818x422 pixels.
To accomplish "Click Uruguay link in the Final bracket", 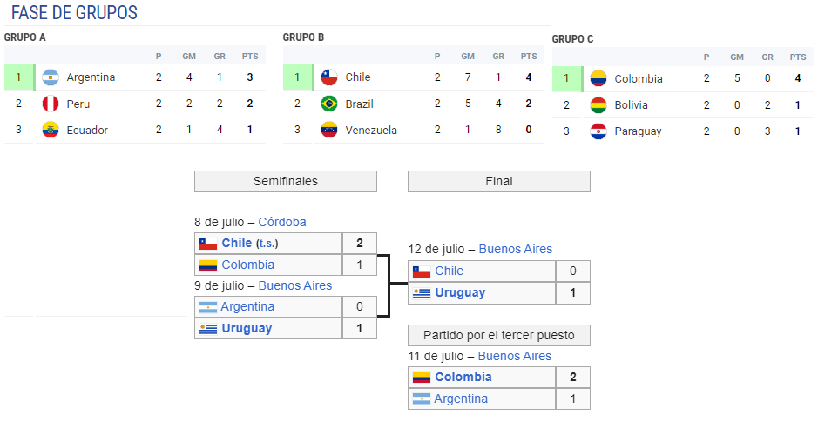I will [x=460, y=293].
